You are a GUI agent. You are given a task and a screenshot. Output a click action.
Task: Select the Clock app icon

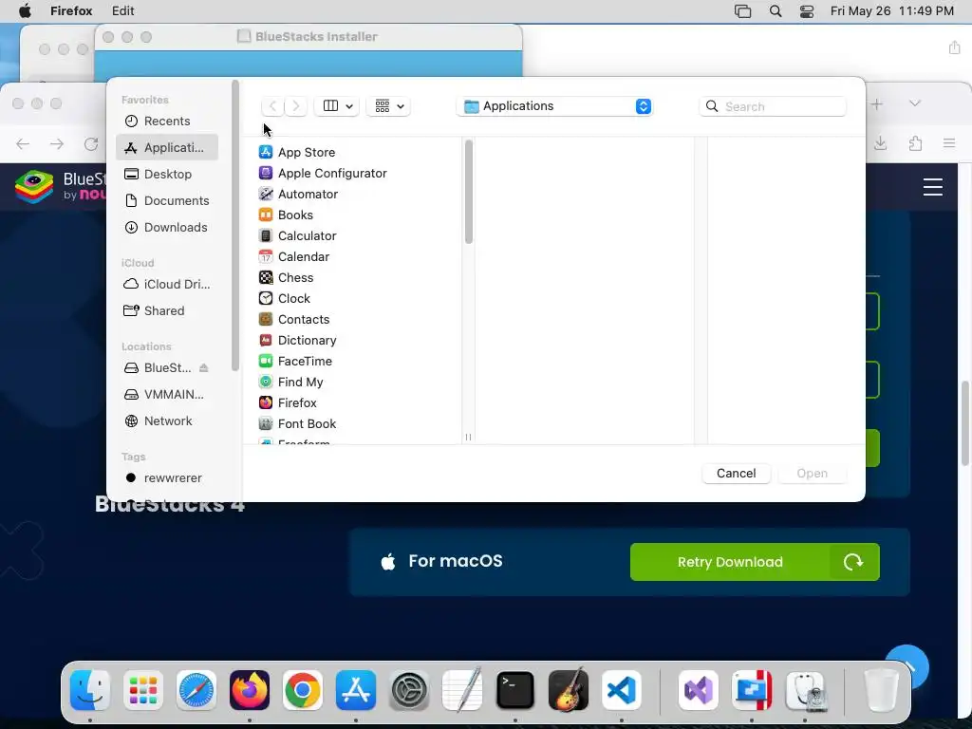(266, 298)
